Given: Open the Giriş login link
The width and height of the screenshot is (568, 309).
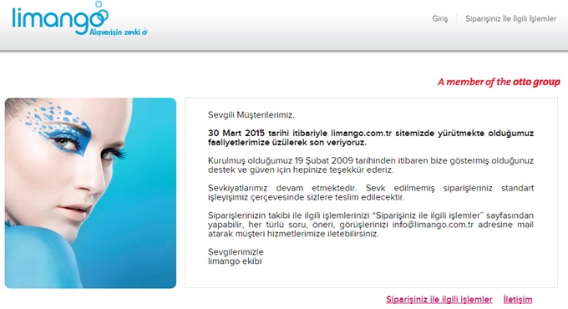Looking at the screenshot, I should (x=439, y=19).
